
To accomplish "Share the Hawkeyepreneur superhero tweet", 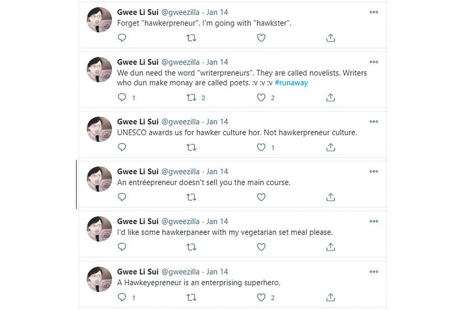I will (x=331, y=297).
